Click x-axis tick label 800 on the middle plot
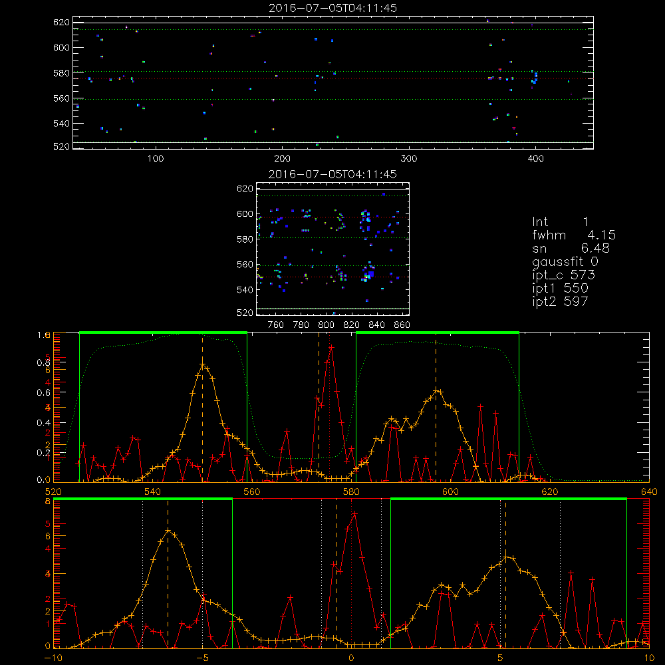665x665 pixels. coord(326,325)
